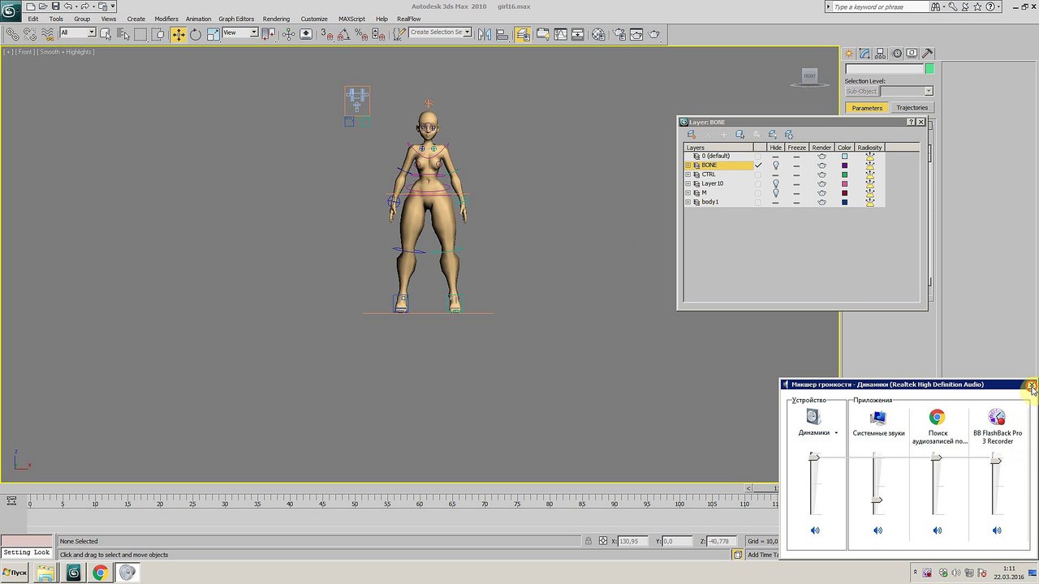
Task: Open the Graph Editors menu
Action: [236, 19]
